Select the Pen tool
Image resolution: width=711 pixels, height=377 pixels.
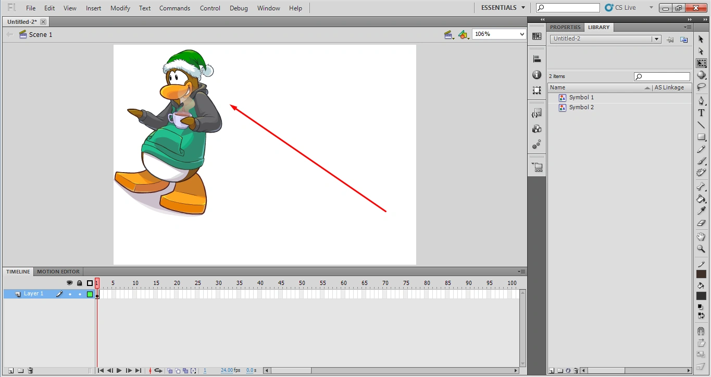coord(701,101)
